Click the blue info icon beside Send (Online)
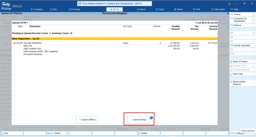This screenshot has height=137, width=256. point(151,118)
